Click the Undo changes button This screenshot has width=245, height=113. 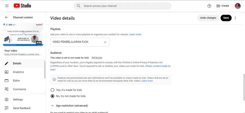pos(208,18)
